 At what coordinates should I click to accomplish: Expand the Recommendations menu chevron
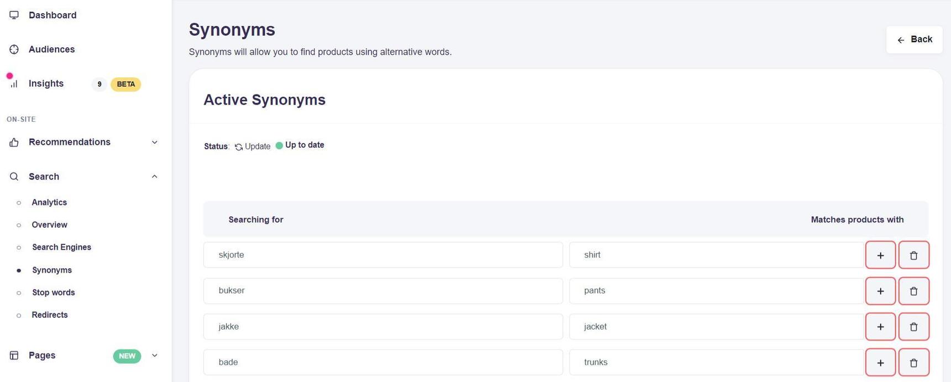154,143
